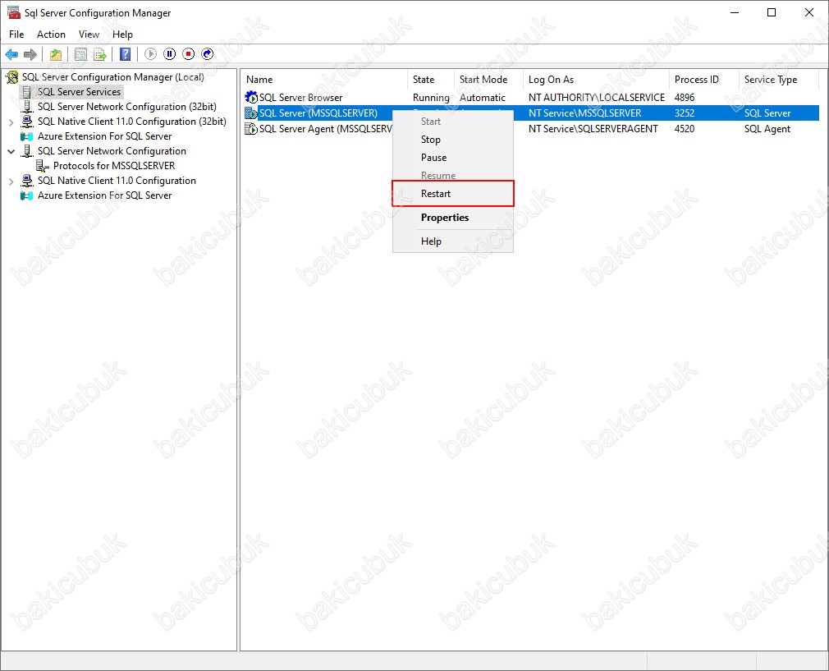
Task: Click the Pause Service toolbar icon
Action: [170, 54]
